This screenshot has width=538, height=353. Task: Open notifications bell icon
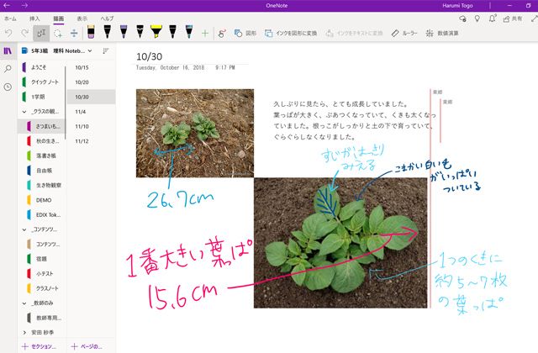493,18
